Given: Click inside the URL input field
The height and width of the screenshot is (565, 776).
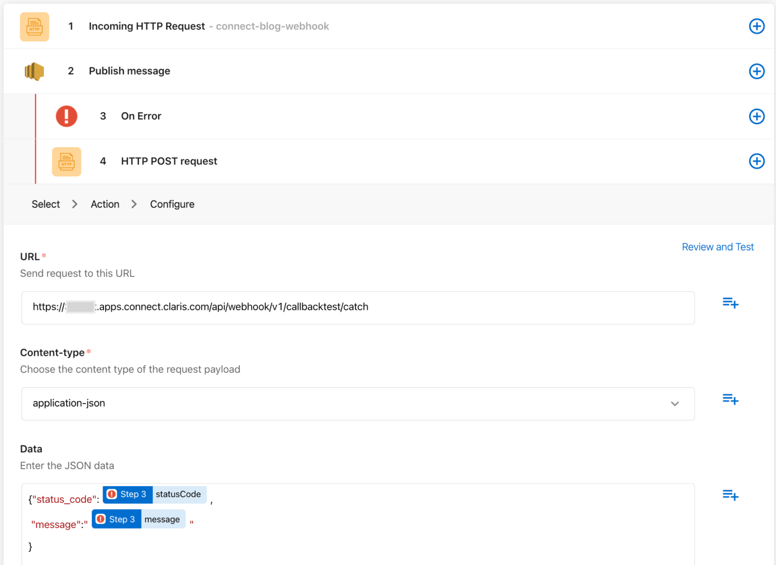Looking at the screenshot, I should click(354, 307).
